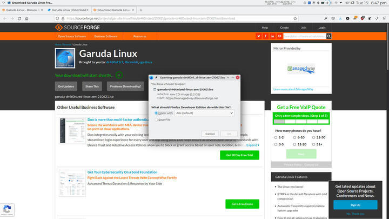Reload the page with the refresh icon
Viewport: 389px width, 219px height.
point(19,18)
